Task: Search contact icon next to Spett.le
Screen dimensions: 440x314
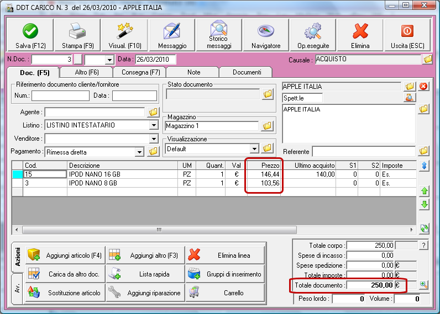Action: coord(410,98)
